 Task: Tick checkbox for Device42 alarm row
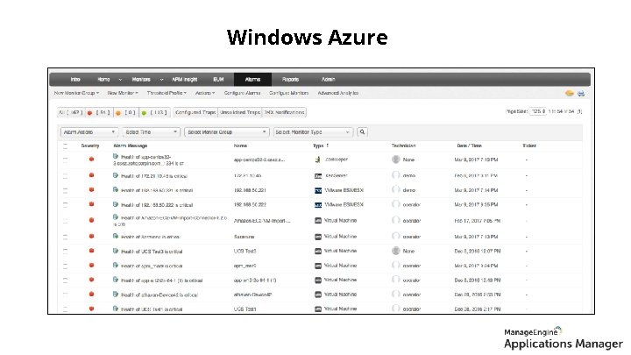(x=65, y=295)
